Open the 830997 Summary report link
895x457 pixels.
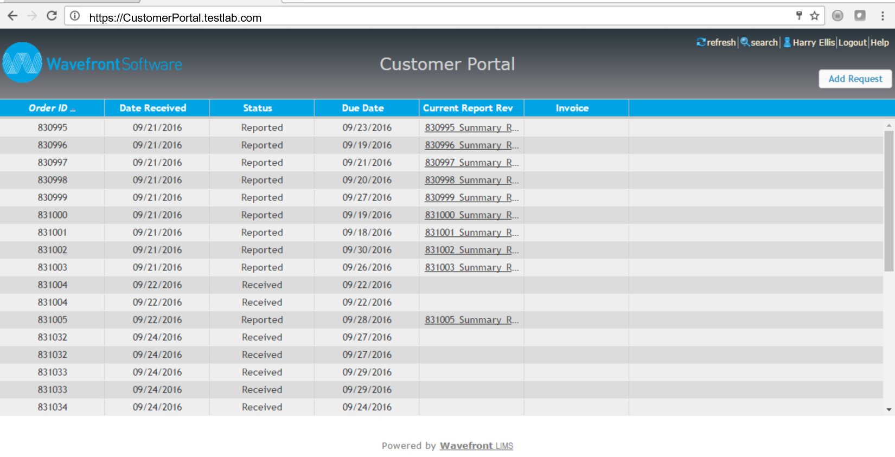pos(471,162)
